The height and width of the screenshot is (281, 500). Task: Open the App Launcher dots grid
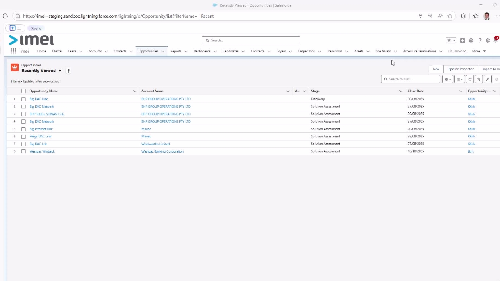(13, 51)
